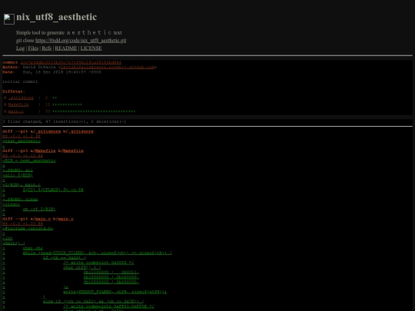Click the hunk header '@@ -0,0 +1,33 @@'
Screen dimensions: 415x311
[x=23, y=223]
